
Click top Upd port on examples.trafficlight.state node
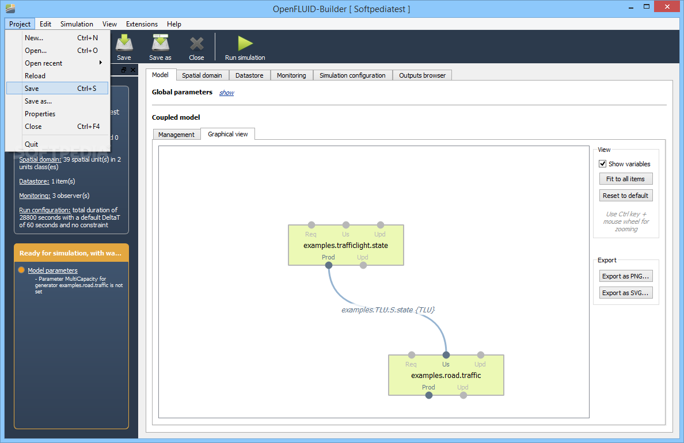click(x=381, y=225)
